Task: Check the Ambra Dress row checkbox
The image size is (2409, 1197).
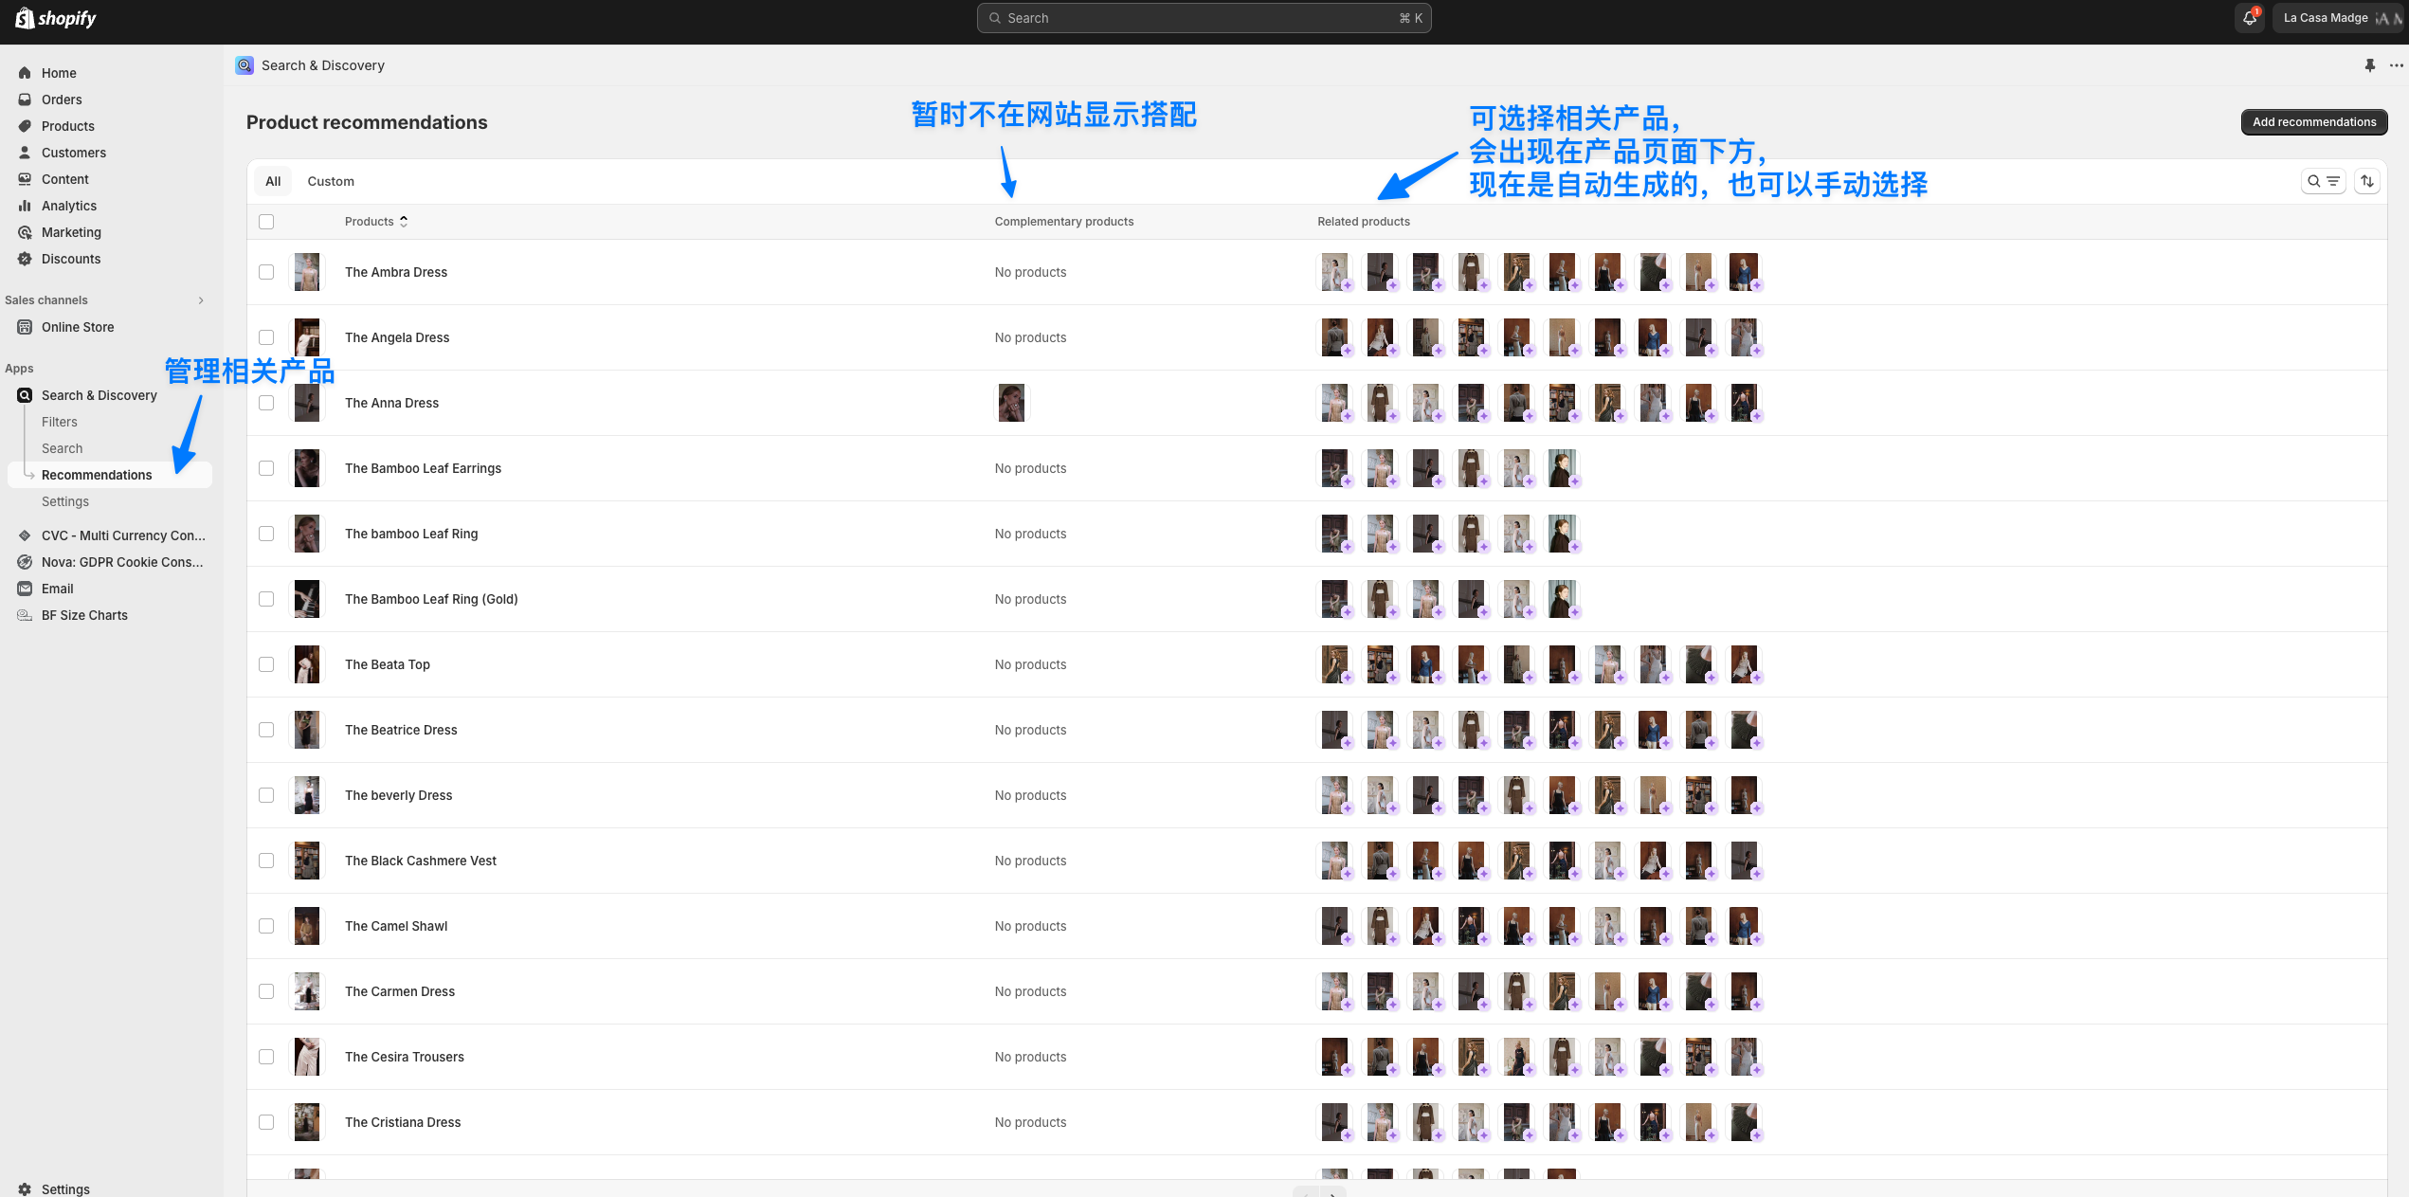Action: tap(266, 272)
